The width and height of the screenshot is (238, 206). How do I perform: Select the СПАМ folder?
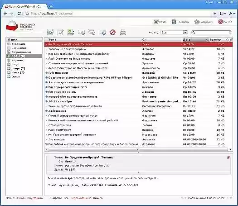click(x=24, y=56)
